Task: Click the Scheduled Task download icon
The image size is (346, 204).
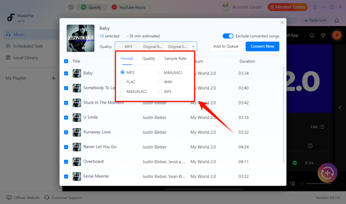Action: point(8,46)
